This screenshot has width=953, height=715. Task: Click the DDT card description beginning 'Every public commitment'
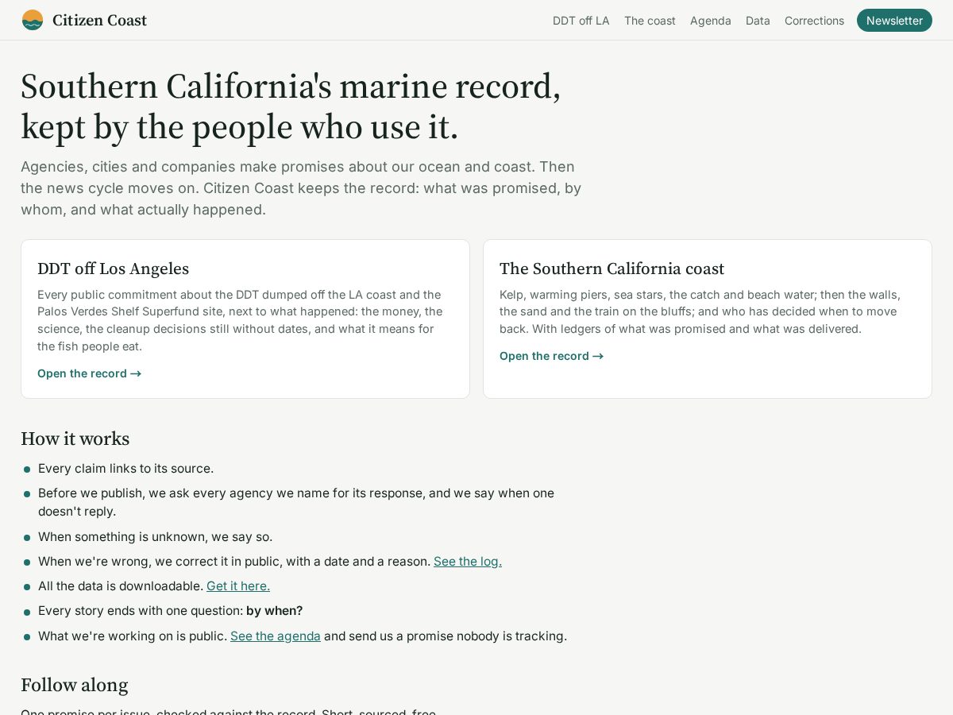pos(240,320)
